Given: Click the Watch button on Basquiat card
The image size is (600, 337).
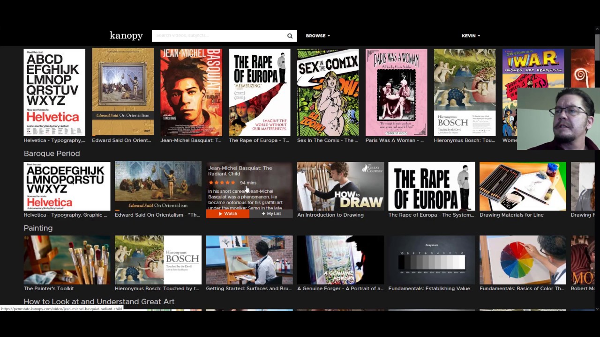Looking at the screenshot, I should (227, 214).
